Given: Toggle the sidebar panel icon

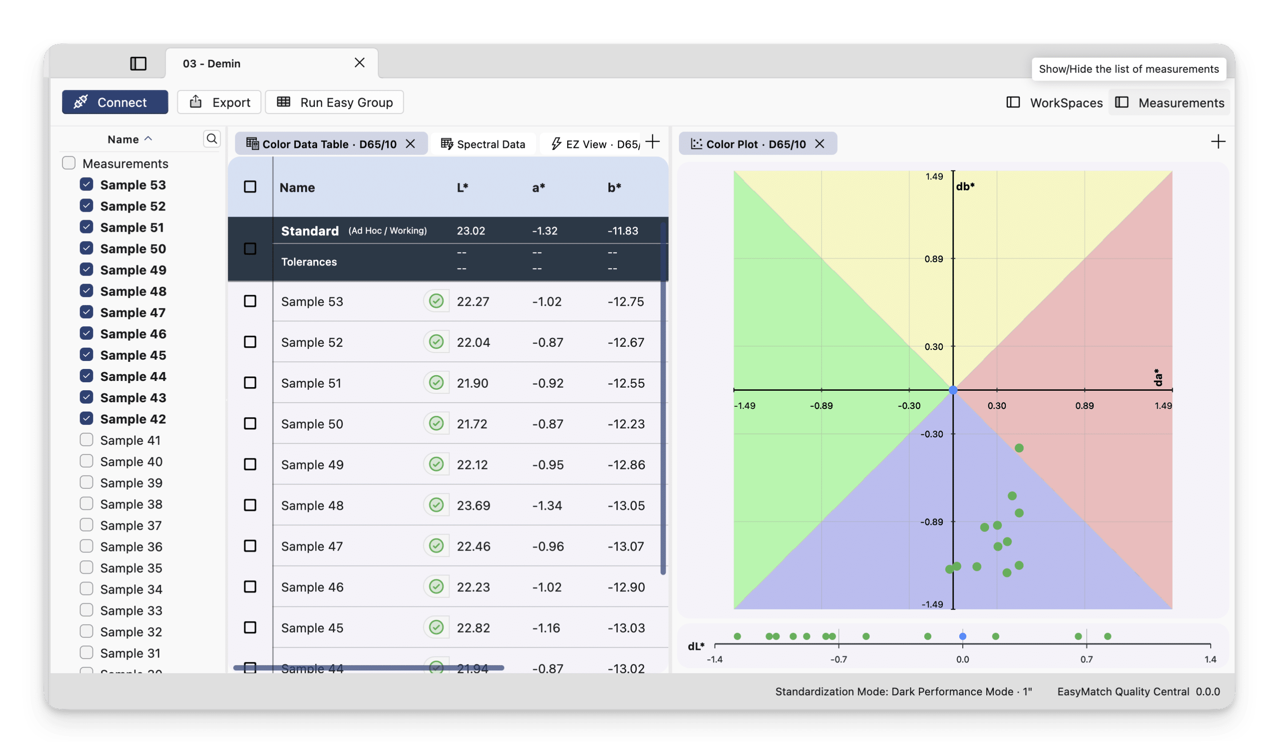Looking at the screenshot, I should click(x=138, y=63).
